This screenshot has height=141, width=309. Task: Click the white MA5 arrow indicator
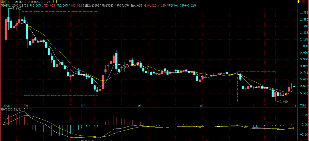coord(53,2)
